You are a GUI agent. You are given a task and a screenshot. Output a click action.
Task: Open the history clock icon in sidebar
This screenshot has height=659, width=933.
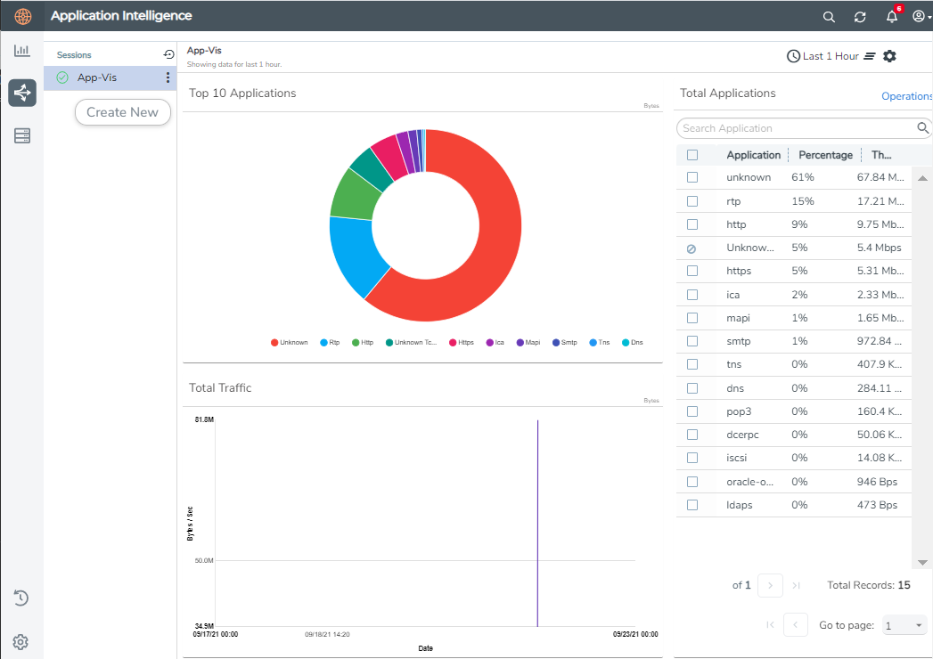(x=20, y=598)
